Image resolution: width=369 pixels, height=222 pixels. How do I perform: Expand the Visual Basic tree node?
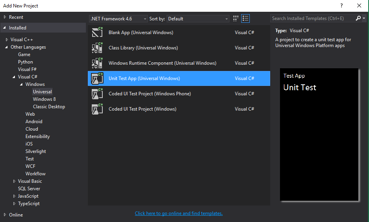15,181
